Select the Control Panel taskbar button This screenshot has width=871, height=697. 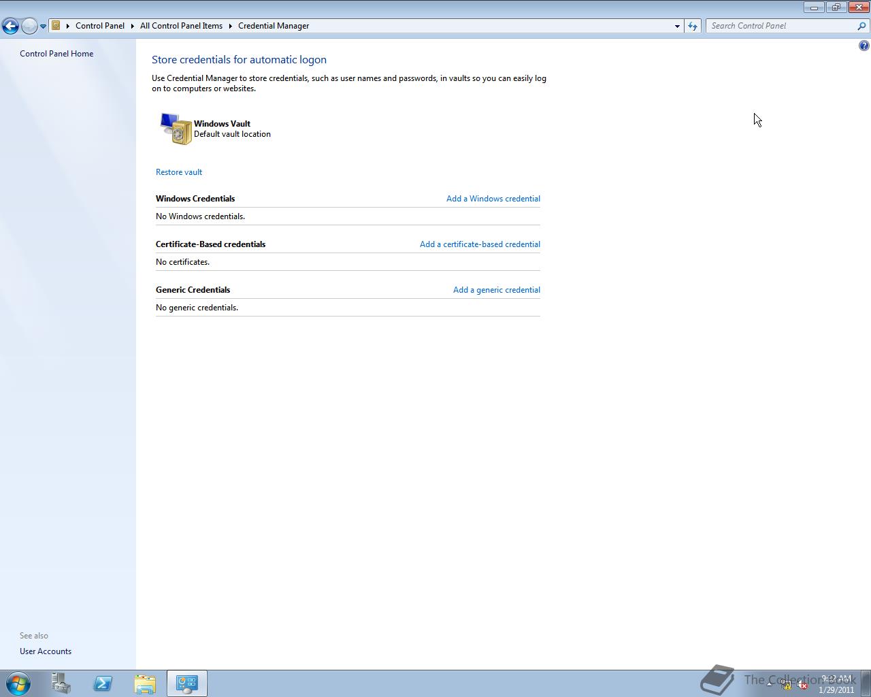[x=187, y=683]
